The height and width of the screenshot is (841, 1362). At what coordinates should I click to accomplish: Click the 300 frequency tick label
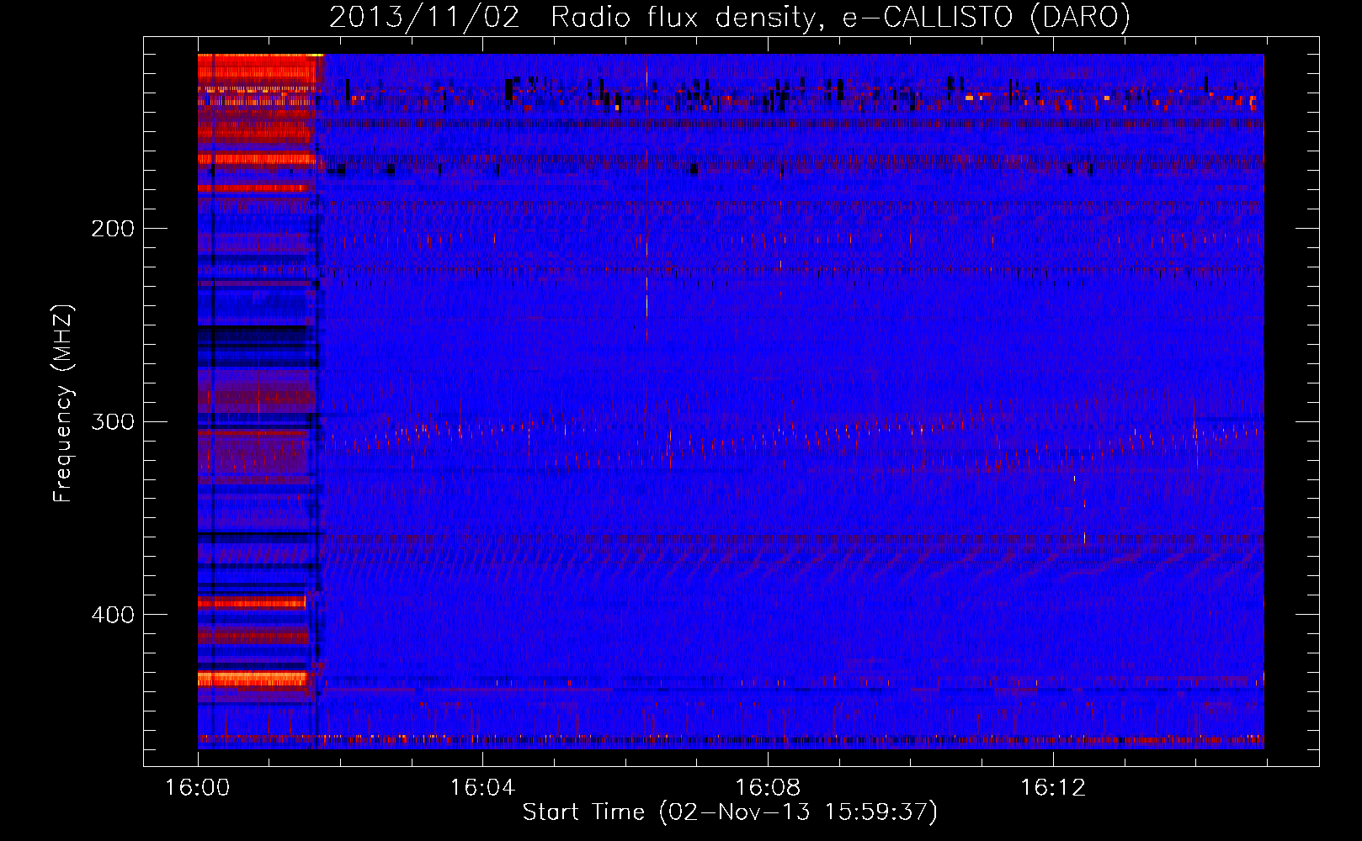[113, 420]
